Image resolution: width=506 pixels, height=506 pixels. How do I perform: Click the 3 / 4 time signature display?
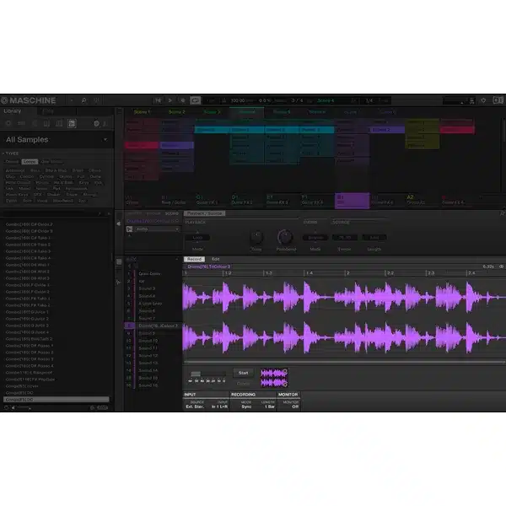(297, 100)
